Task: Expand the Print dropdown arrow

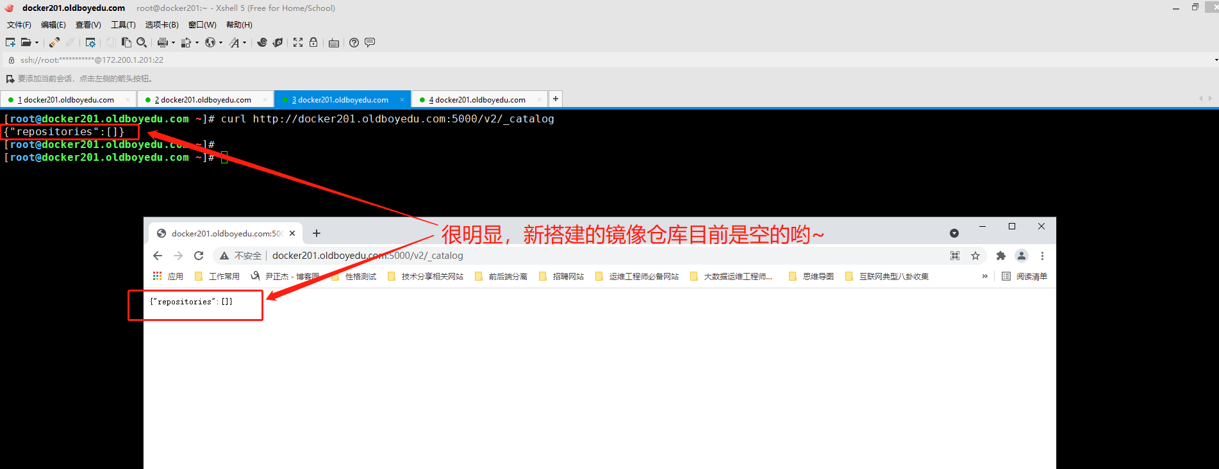Action: coord(173,43)
